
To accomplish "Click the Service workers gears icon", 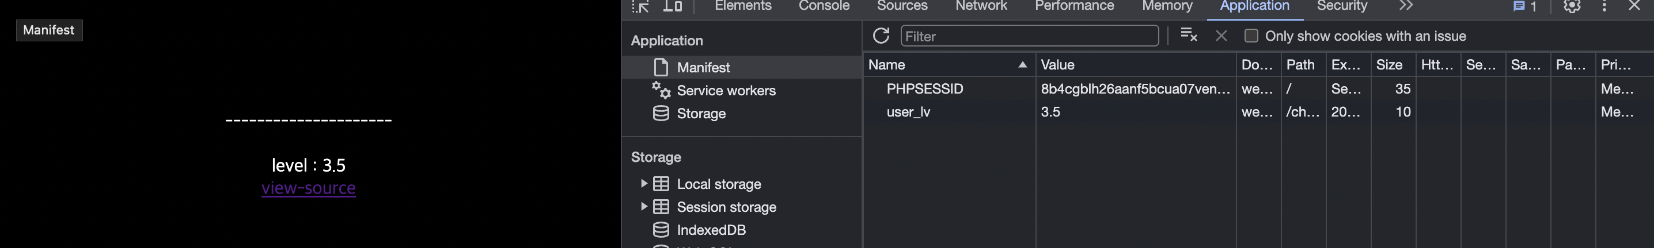I will click(661, 90).
